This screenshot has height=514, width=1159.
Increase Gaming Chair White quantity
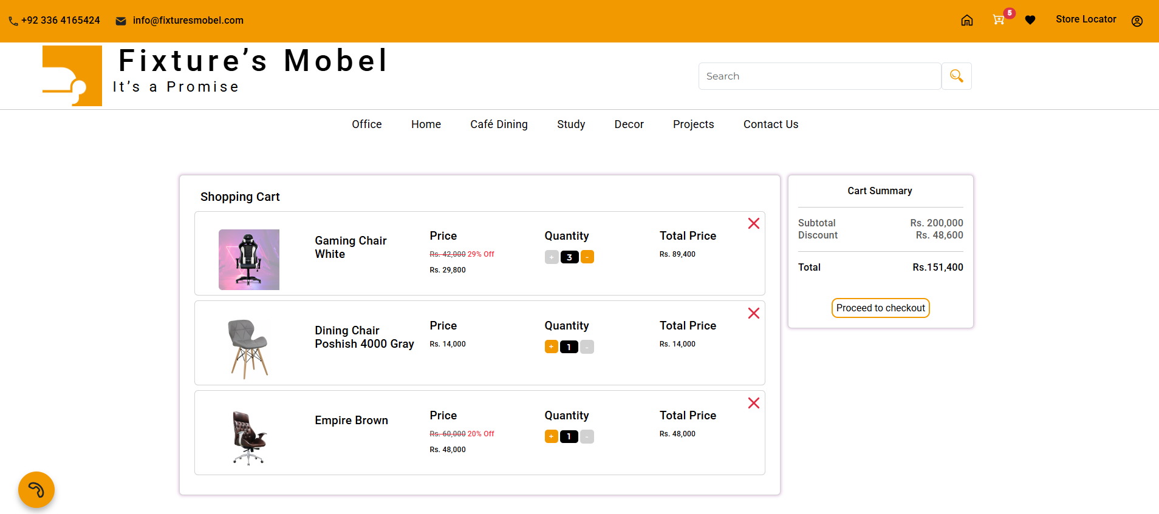(x=552, y=257)
